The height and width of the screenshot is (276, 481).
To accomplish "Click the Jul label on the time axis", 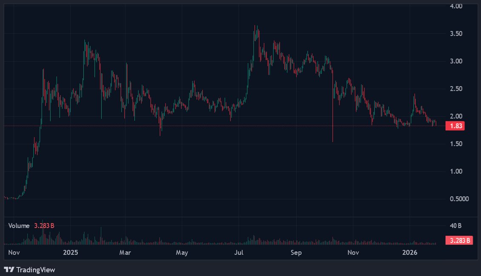I will (239, 252).
